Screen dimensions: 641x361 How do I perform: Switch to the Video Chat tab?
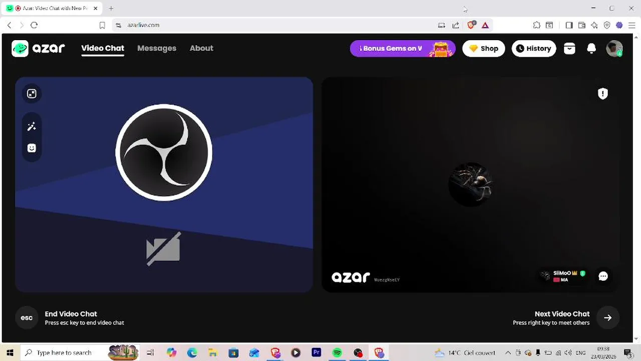pyautogui.click(x=103, y=48)
